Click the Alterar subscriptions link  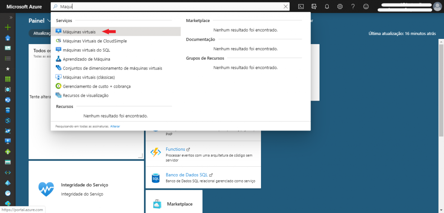115,126
